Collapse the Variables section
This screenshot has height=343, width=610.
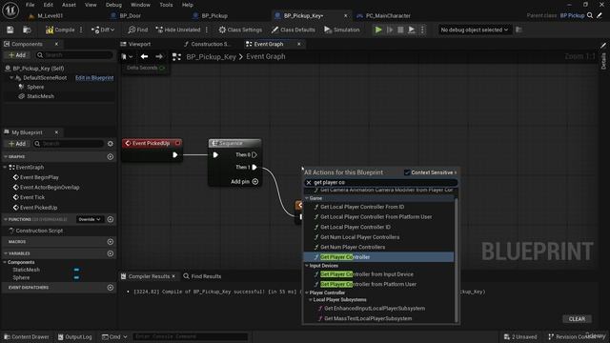pyautogui.click(x=6, y=253)
